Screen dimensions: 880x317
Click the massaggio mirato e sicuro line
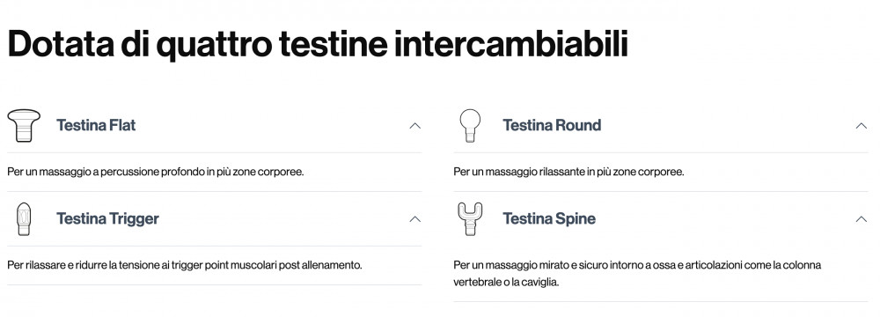(x=637, y=265)
